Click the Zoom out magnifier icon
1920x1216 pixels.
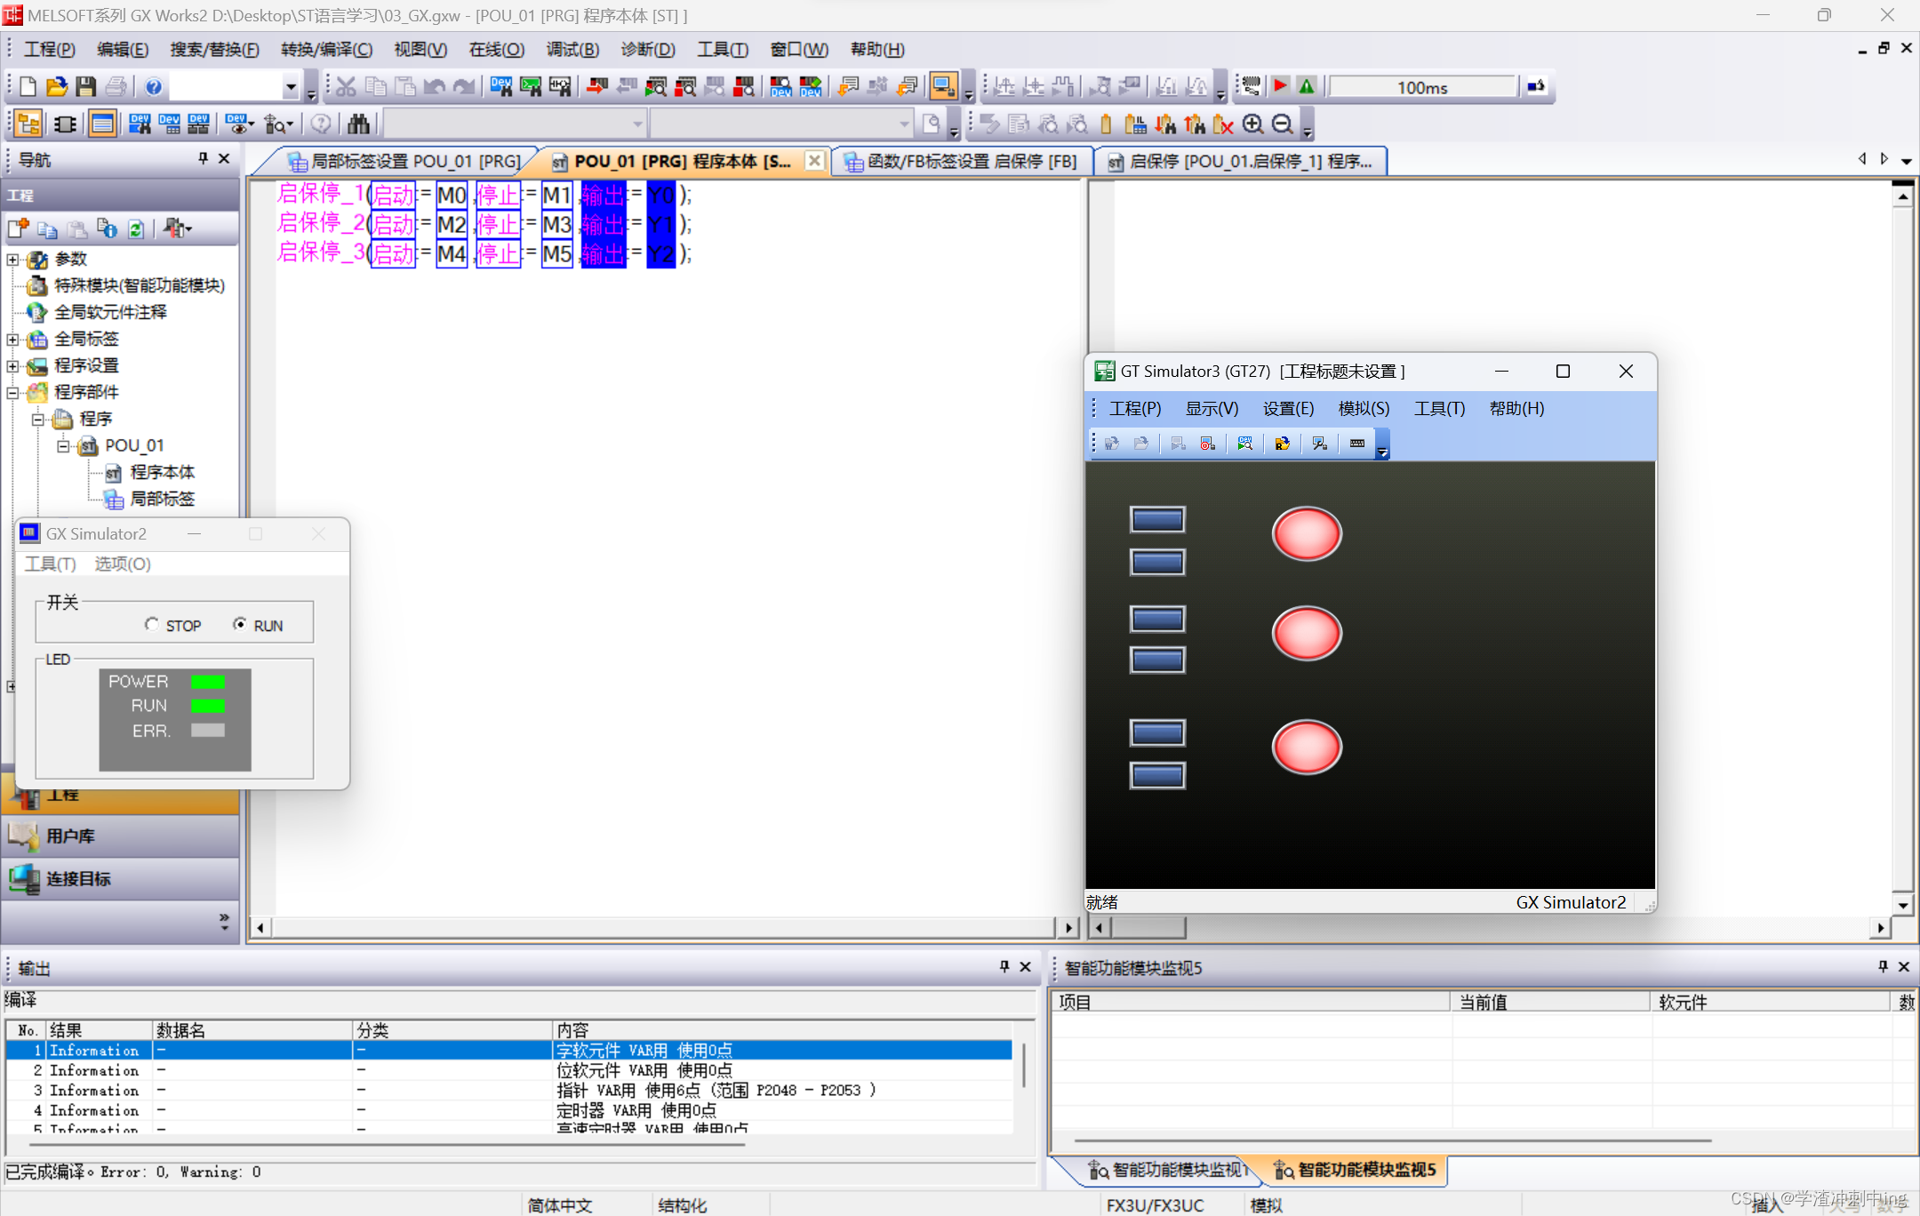1282,124
